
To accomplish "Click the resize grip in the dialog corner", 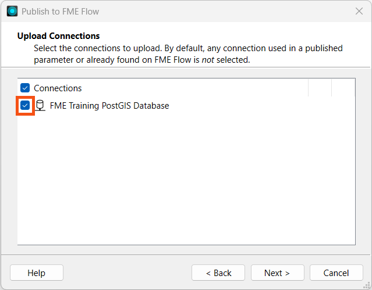I will 367,285.
